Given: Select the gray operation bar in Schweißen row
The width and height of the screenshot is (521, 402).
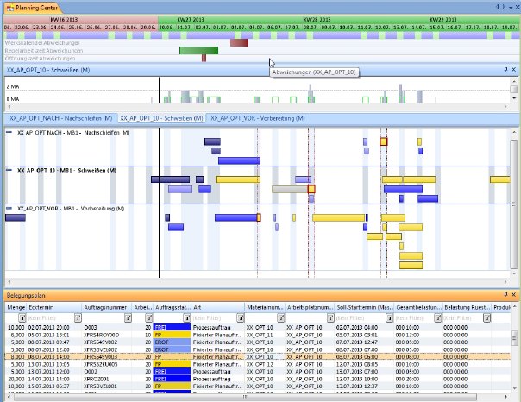Looking at the screenshot, I should click(x=290, y=190).
